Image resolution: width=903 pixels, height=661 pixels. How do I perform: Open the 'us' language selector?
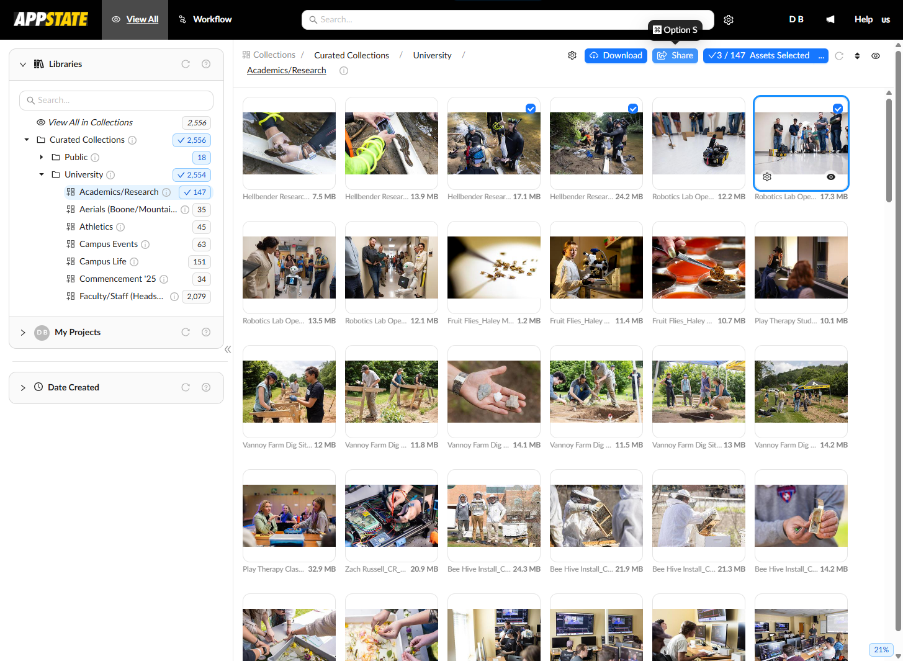pos(886,20)
